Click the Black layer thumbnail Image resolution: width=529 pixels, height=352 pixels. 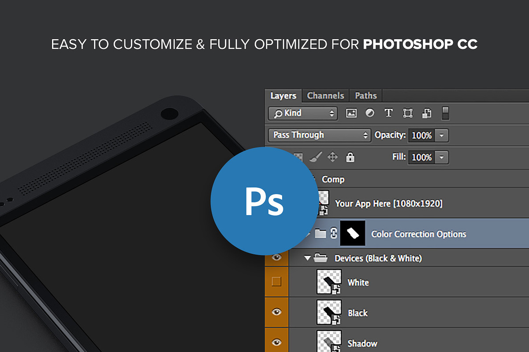pos(329,312)
